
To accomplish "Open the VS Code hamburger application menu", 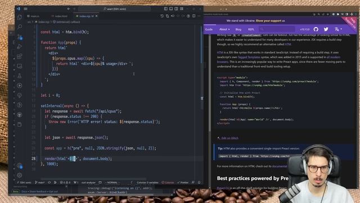I will (x=25, y=9).
